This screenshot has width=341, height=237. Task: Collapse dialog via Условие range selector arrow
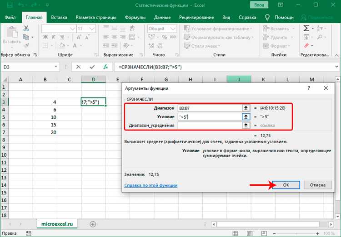(246, 116)
